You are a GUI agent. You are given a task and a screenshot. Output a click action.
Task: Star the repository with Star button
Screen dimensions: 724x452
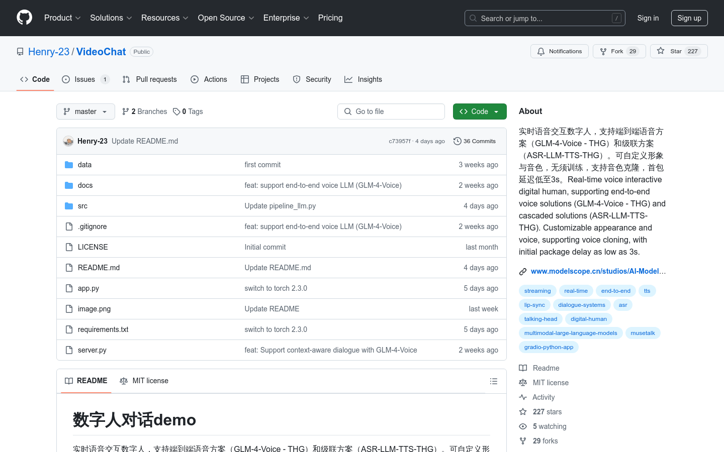pos(679,51)
